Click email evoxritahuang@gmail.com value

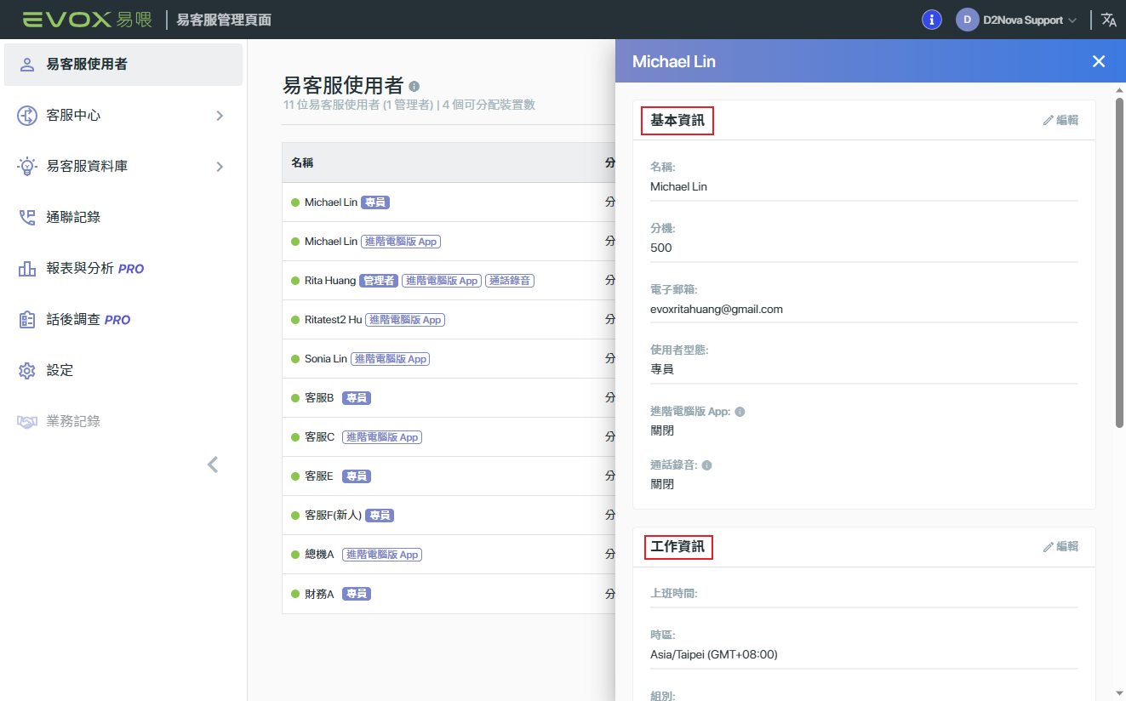(717, 309)
